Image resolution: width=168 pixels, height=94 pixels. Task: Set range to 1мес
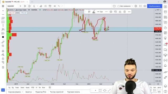[x=17, y=87]
